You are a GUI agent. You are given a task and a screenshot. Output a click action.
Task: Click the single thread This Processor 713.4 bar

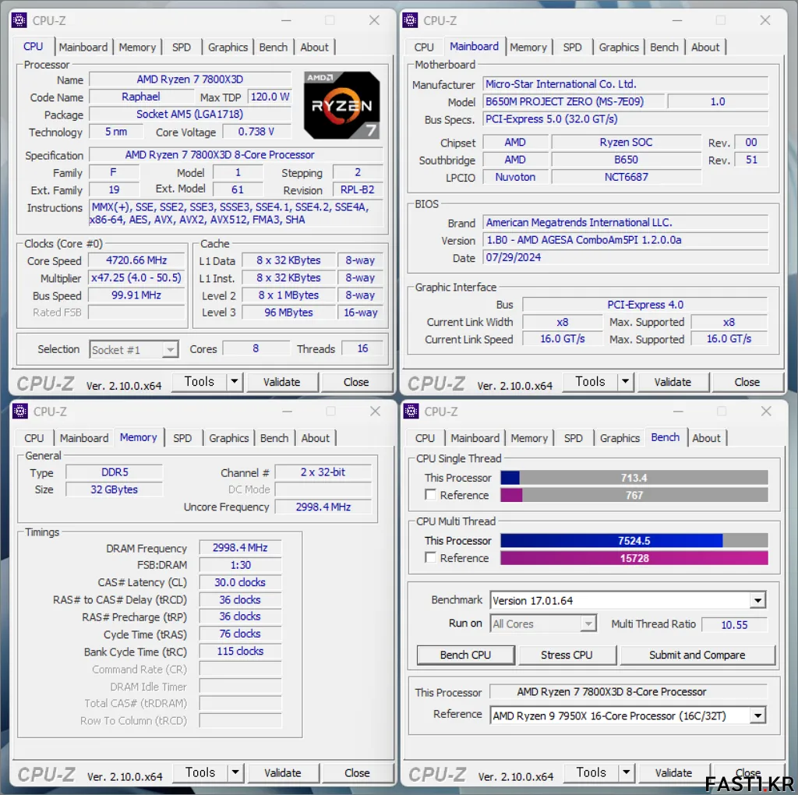(x=634, y=478)
